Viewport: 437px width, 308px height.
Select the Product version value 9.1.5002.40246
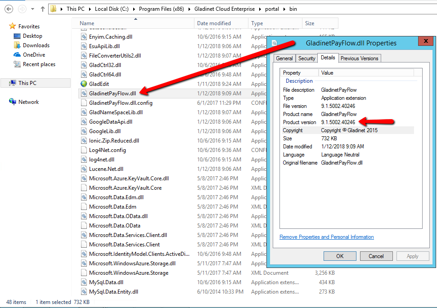[338, 122]
